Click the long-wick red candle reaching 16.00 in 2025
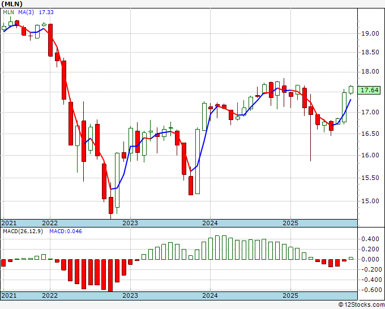The height and width of the screenshot is (309, 385). tap(311, 110)
